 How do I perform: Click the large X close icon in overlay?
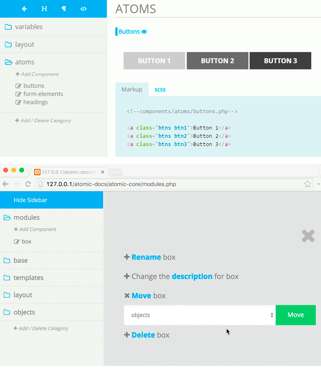point(308,236)
